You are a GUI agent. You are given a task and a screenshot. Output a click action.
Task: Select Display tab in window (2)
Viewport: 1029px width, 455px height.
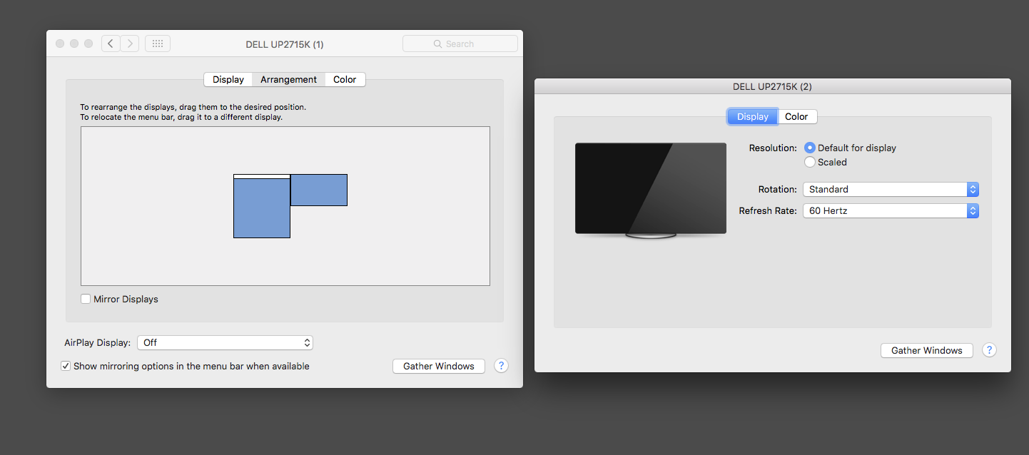tap(753, 116)
